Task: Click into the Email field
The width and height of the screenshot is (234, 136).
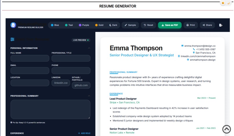Action: click(30, 71)
